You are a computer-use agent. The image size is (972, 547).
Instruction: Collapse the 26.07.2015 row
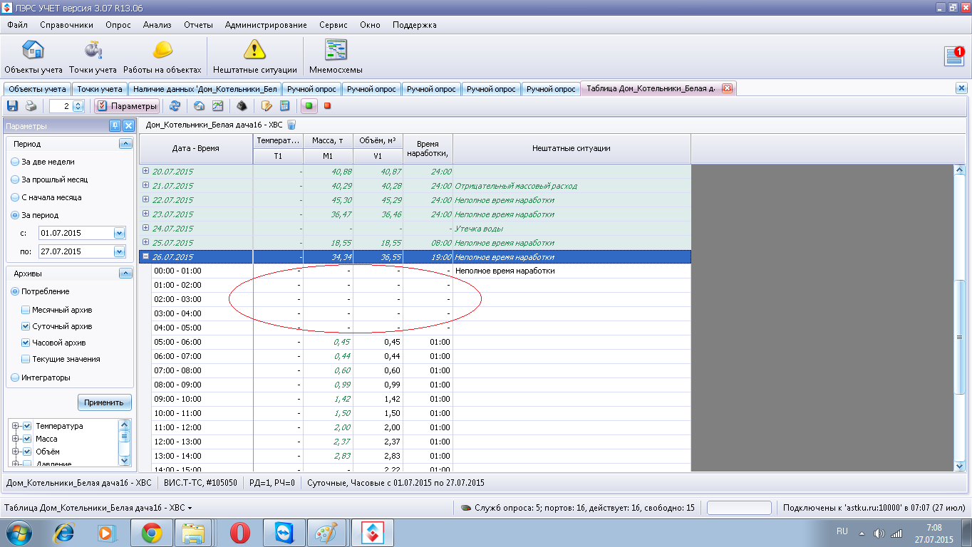pos(145,256)
